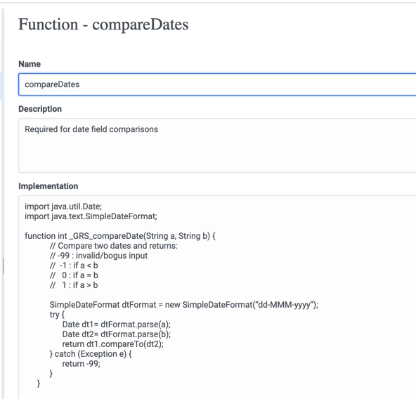Click the Implementation label

click(x=48, y=186)
